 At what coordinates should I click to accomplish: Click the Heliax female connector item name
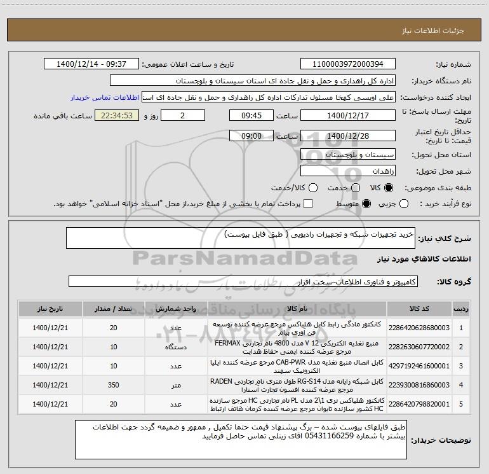coord(297,328)
